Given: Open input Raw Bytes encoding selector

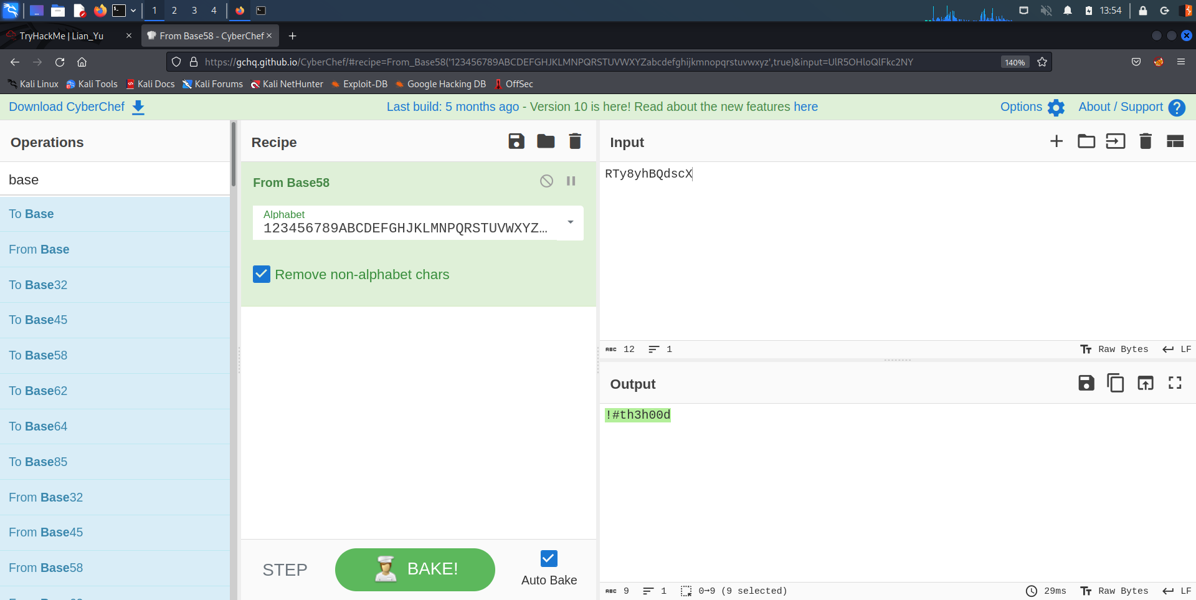Looking at the screenshot, I should [1114, 349].
